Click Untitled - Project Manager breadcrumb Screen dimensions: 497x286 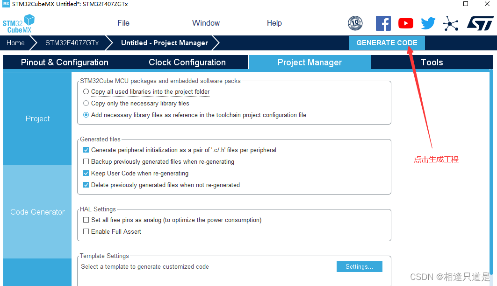[165, 43]
